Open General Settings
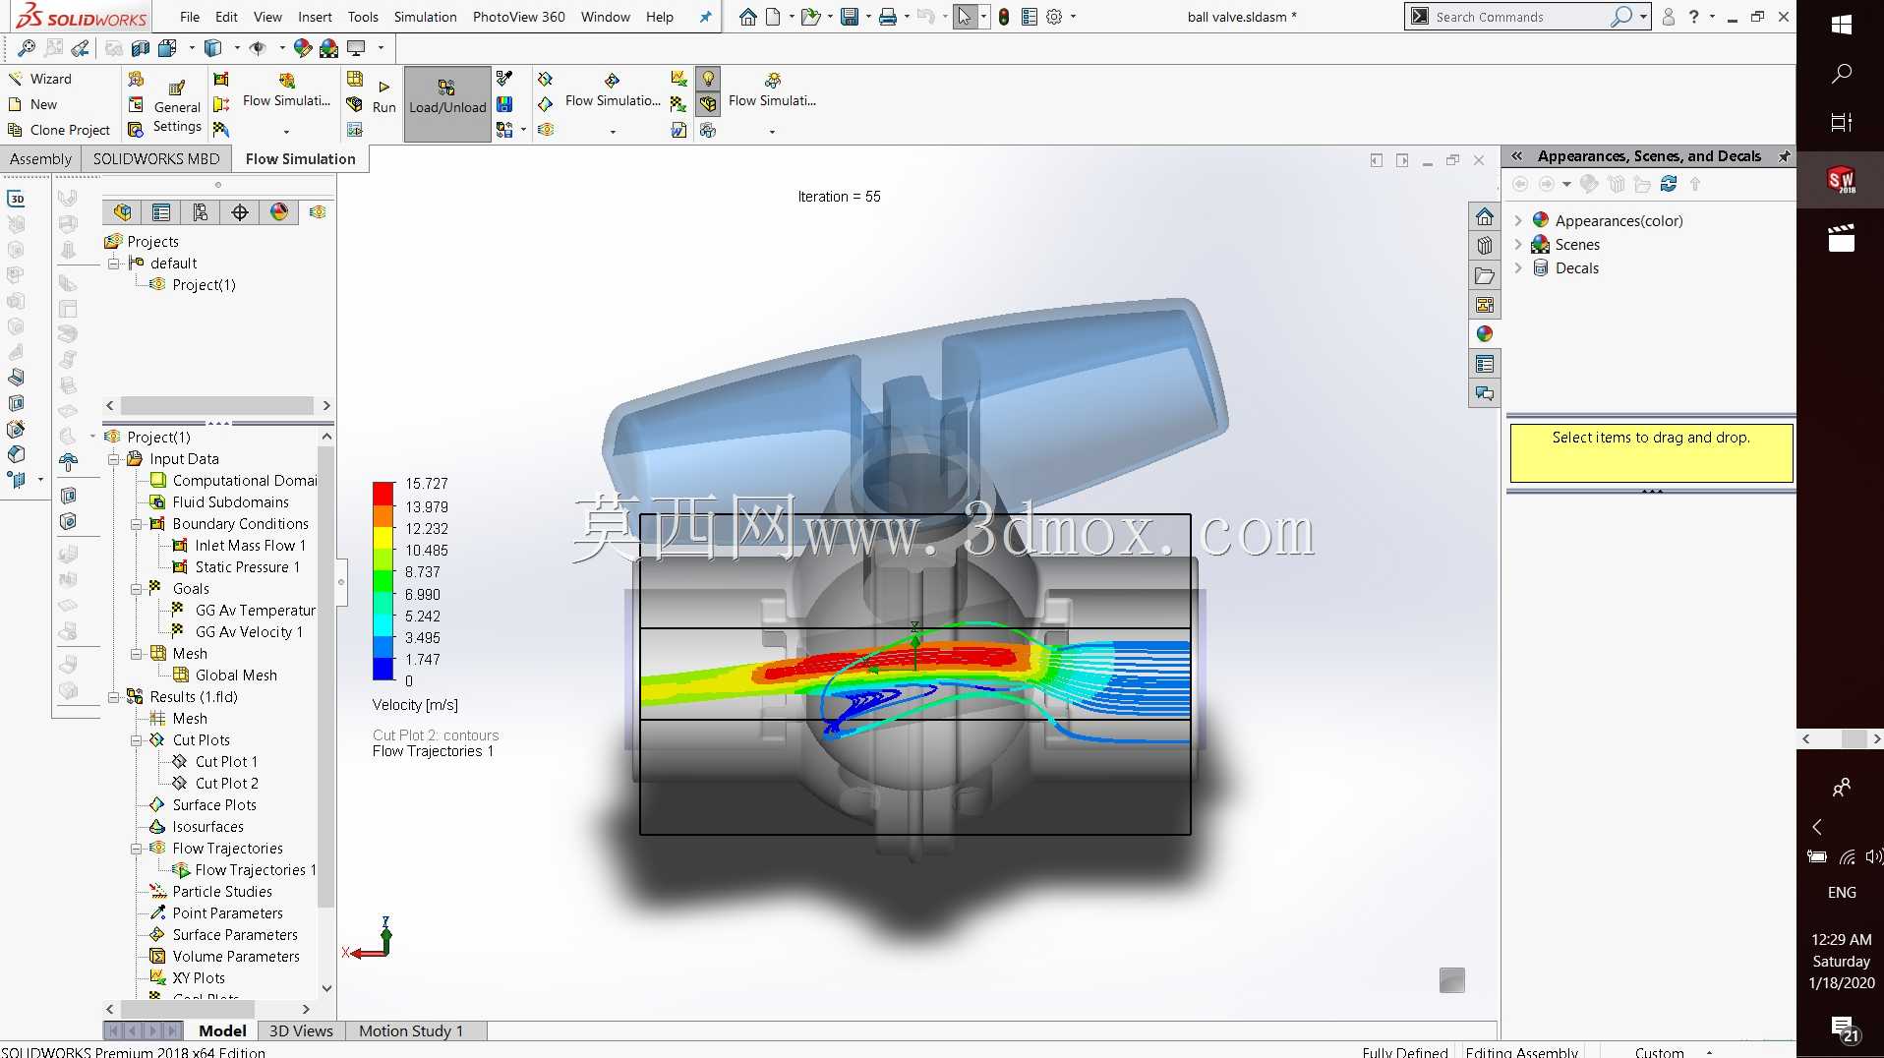This screenshot has height=1058, width=1884. click(x=177, y=106)
